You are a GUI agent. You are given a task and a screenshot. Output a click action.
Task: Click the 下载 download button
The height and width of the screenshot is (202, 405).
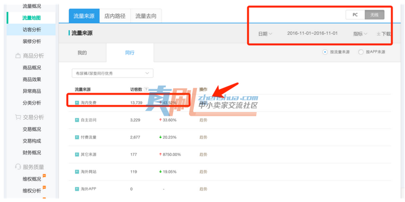(384, 34)
